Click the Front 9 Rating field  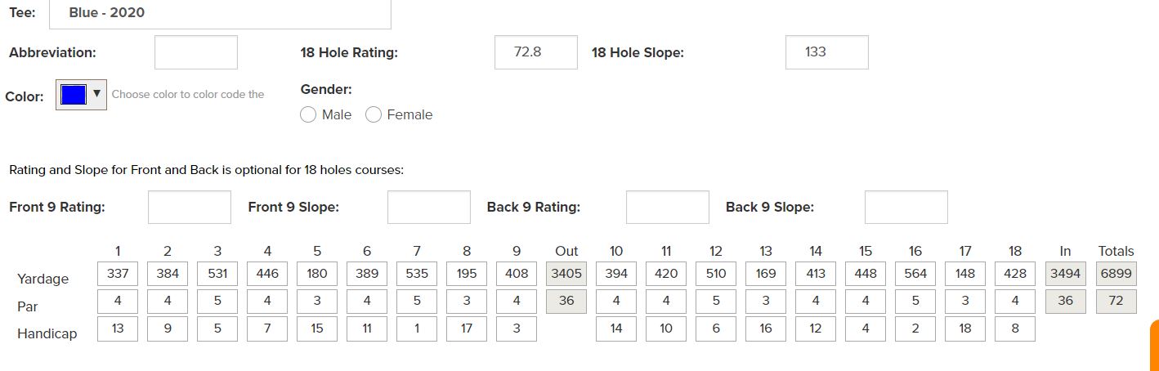pyautogui.click(x=190, y=207)
